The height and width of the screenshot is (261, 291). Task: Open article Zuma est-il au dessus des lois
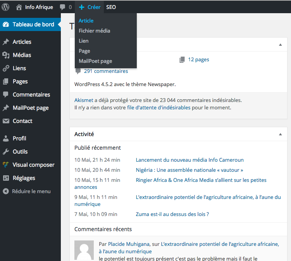(x=172, y=214)
